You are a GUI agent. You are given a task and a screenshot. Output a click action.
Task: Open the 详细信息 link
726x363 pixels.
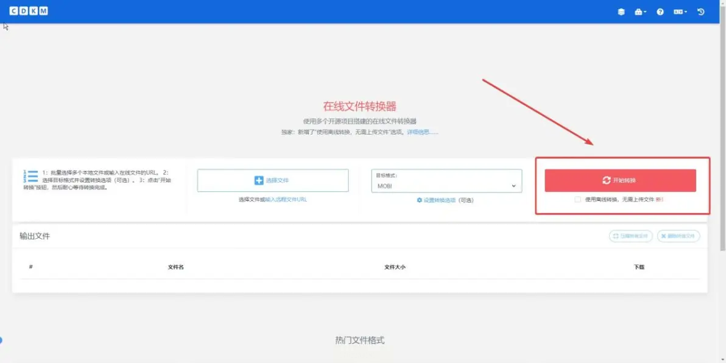(422, 132)
